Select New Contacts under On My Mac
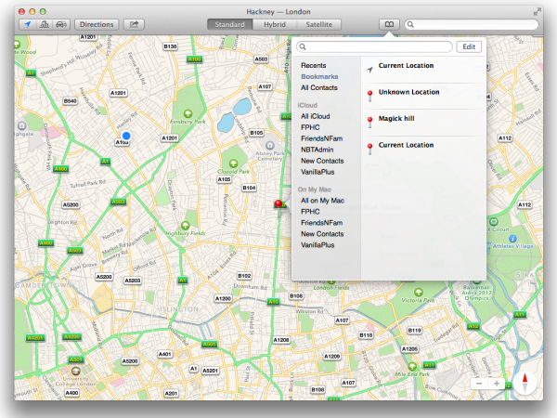The width and height of the screenshot is (557, 418). pyautogui.click(x=322, y=234)
